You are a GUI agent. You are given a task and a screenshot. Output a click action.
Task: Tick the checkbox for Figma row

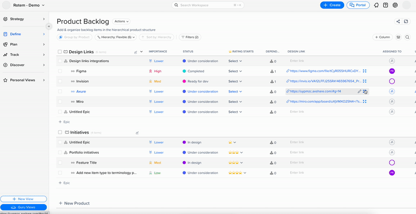click(x=60, y=71)
